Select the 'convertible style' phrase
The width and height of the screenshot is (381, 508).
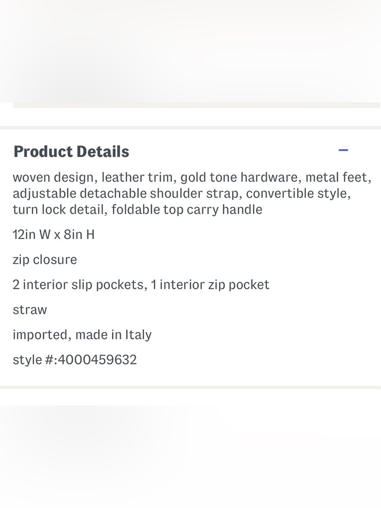coord(296,194)
